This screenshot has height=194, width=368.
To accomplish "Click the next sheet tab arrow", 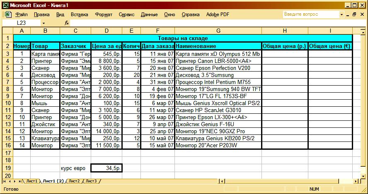I will click(15, 181).
